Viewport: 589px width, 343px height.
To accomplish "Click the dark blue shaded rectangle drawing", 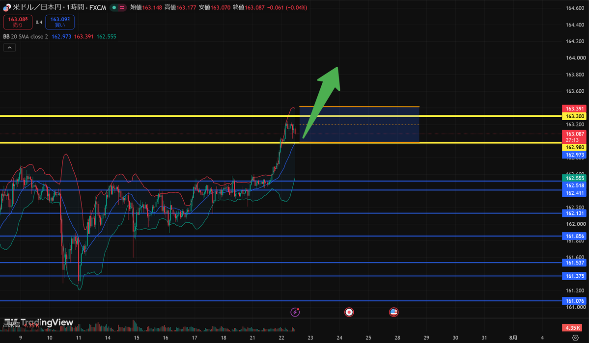I will (x=359, y=125).
